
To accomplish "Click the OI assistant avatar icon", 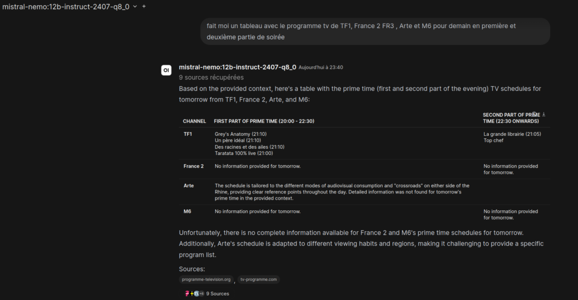I will click(x=166, y=70).
